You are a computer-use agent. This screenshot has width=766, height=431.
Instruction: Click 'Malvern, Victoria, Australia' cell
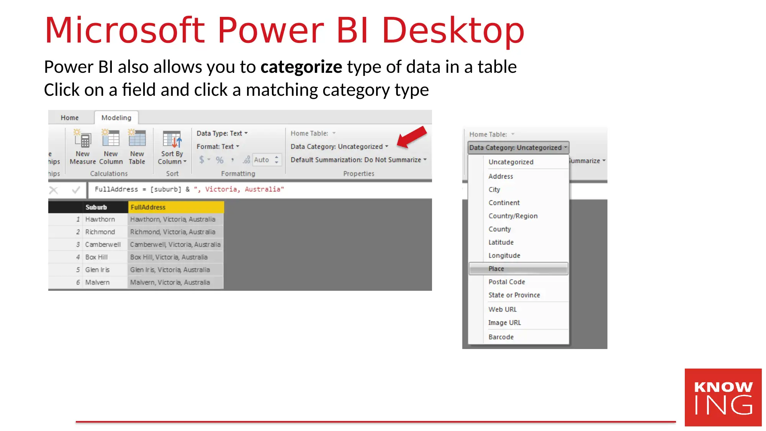pyautogui.click(x=175, y=283)
